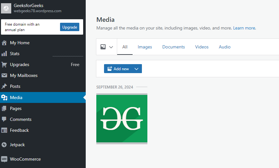
Task: Click the Upgrades cart icon
Action: [x=4, y=64]
